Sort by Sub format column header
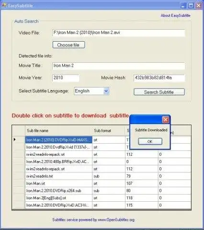The height and width of the screenshot is (230, 204). pos(109,131)
